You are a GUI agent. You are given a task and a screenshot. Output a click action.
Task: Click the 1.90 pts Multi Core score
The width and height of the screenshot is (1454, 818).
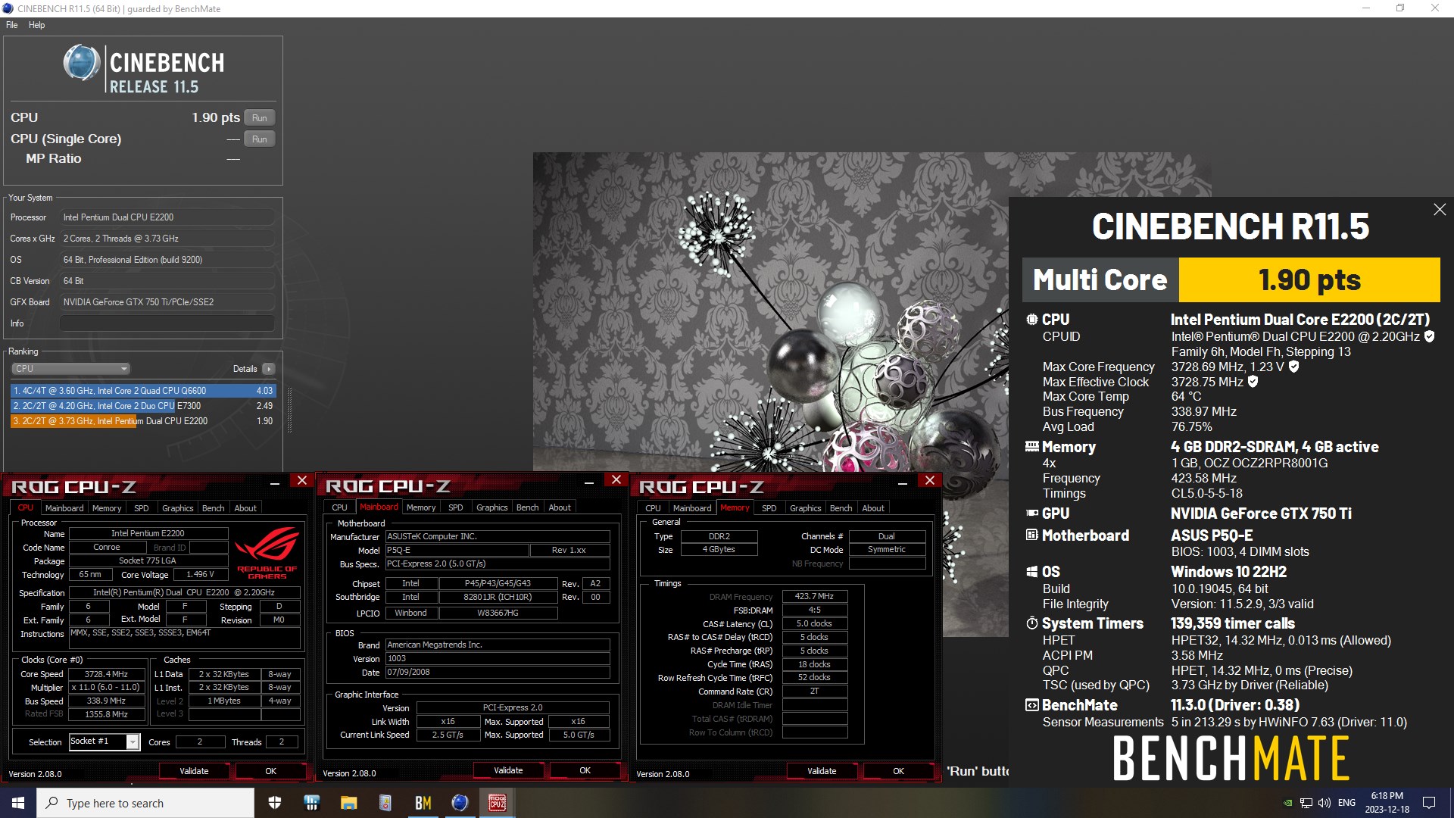pos(1309,279)
